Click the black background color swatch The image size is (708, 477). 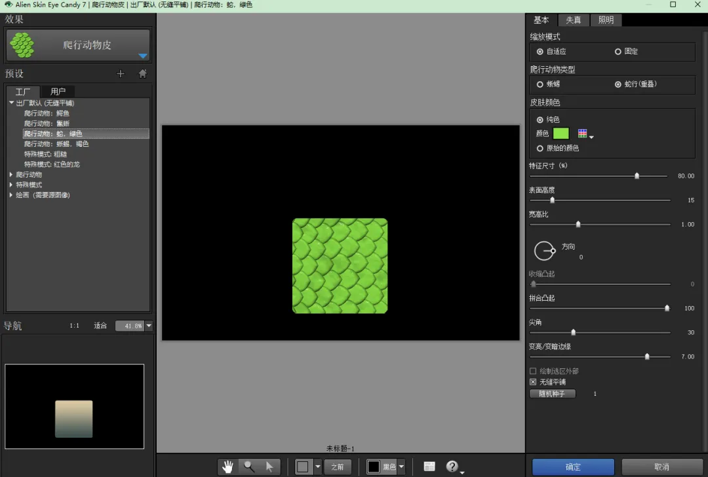tap(374, 467)
